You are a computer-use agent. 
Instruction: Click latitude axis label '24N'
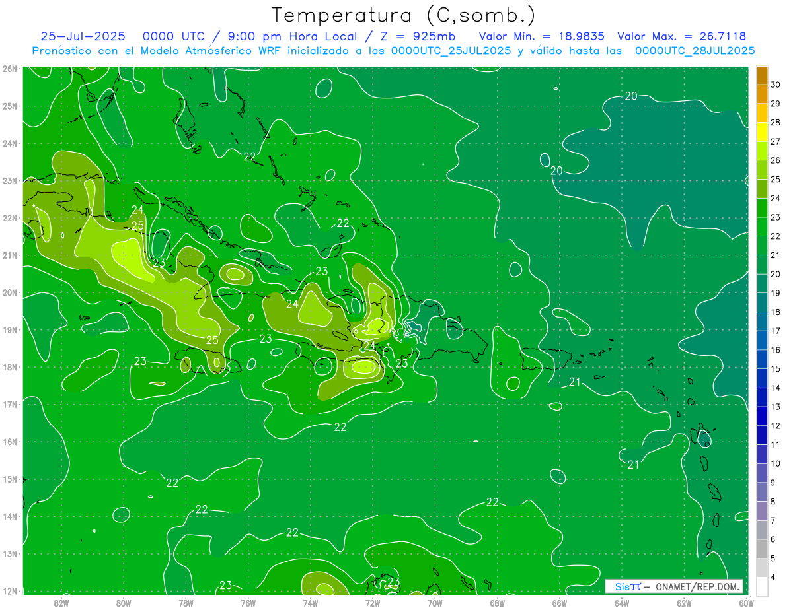[x=10, y=143]
